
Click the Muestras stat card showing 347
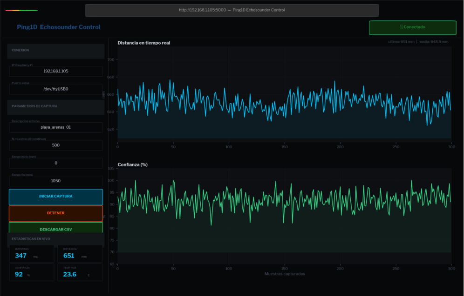click(32, 254)
